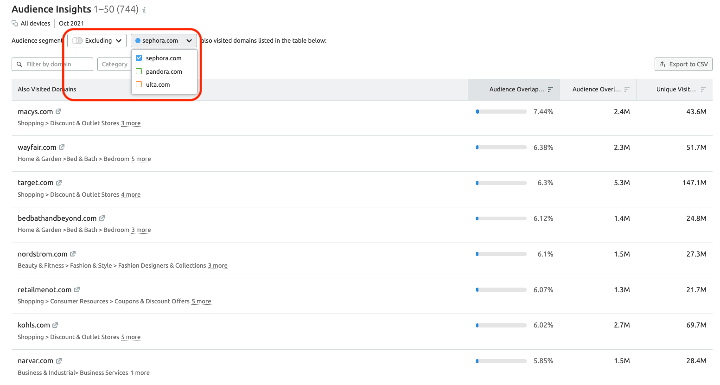Click the wayfair.com domain name
The width and height of the screenshot is (720, 385).
(37, 148)
